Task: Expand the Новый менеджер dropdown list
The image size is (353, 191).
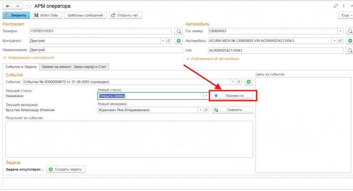Action: point(200,110)
